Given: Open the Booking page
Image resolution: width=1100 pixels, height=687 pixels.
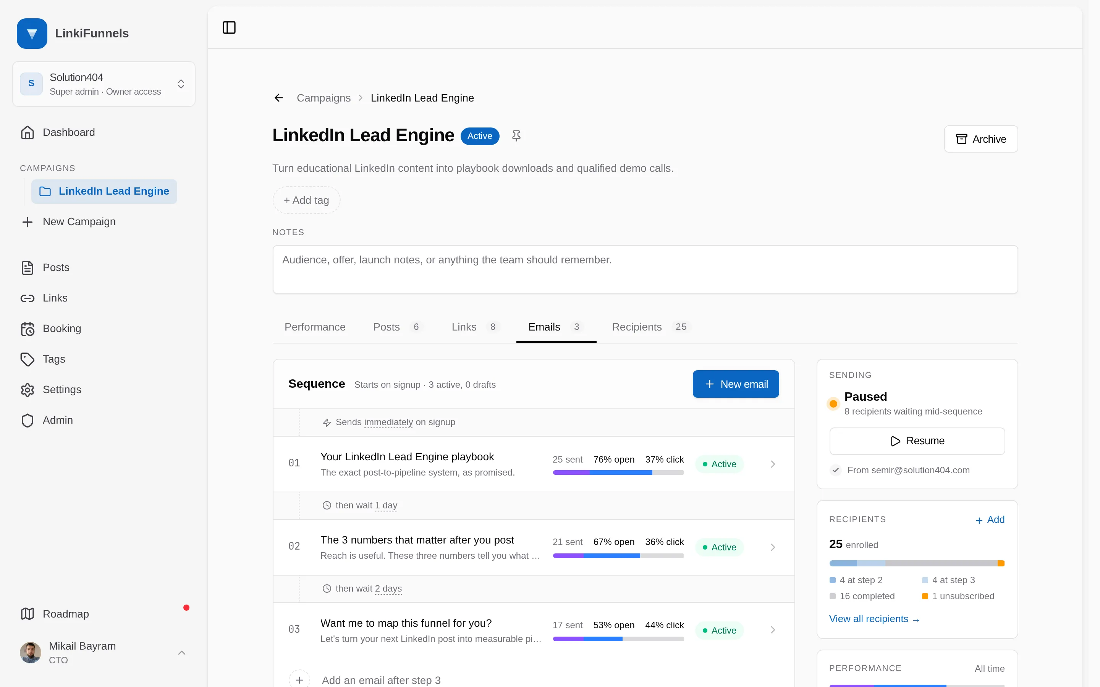Looking at the screenshot, I should 104,329.
